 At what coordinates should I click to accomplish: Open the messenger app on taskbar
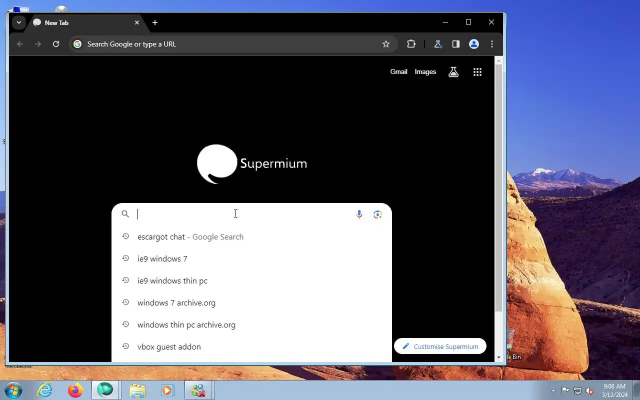(x=198, y=390)
